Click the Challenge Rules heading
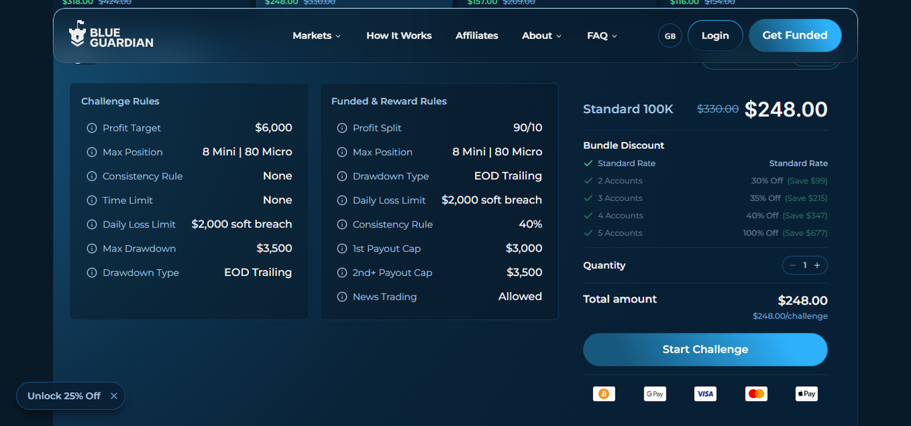The width and height of the screenshot is (911, 426). (x=120, y=102)
